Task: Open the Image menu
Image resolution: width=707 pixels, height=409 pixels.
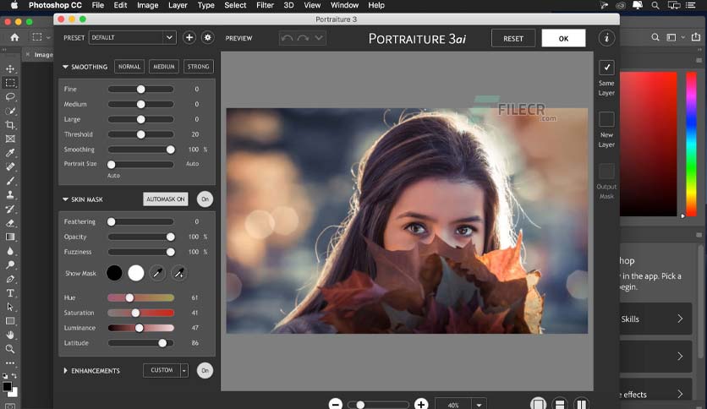Action: 147,5
